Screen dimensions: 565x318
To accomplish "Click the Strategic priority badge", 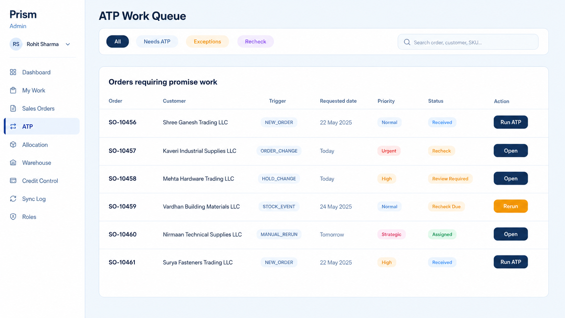I will point(391,234).
